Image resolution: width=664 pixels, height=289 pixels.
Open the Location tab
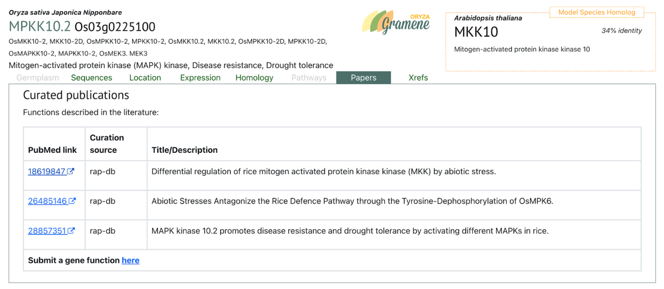coord(145,78)
